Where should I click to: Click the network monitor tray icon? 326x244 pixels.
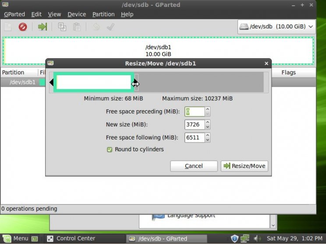coord(244,239)
